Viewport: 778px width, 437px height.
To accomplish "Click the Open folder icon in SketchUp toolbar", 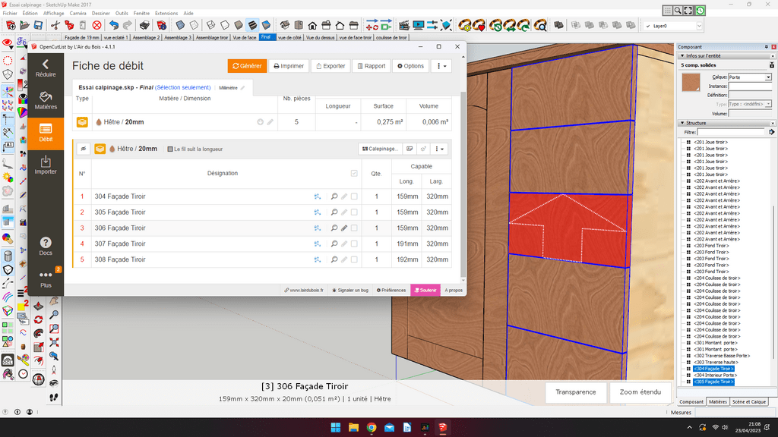I will coord(24,25).
